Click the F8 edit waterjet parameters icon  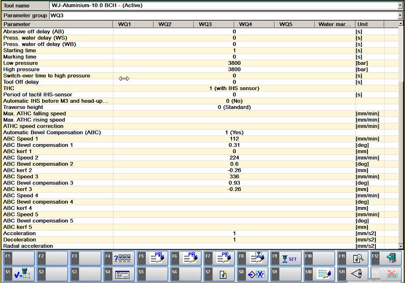257,258
